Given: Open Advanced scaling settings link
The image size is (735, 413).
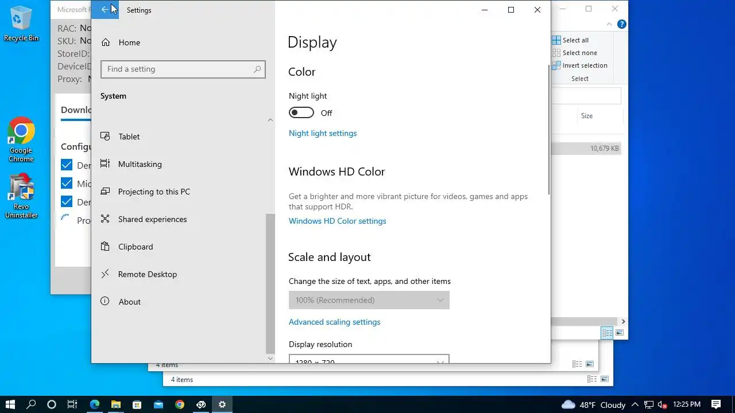Looking at the screenshot, I should [334, 322].
